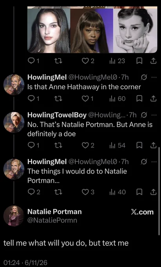Image resolution: width=161 pixels, height=267 pixels.
Task: Reply to the Anne Hathaway tweet
Action: point(33,99)
